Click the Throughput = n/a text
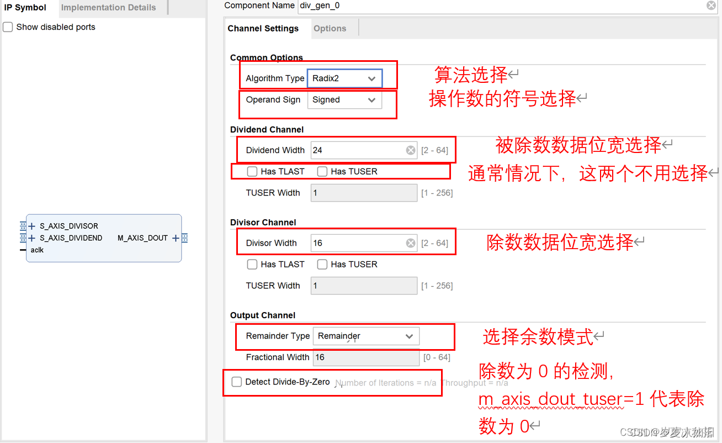The image size is (722, 443). coord(475,383)
